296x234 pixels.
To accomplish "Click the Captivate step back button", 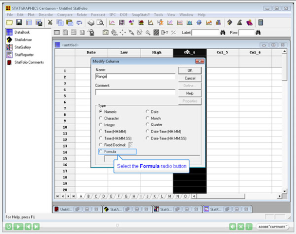I will click(28, 226).
